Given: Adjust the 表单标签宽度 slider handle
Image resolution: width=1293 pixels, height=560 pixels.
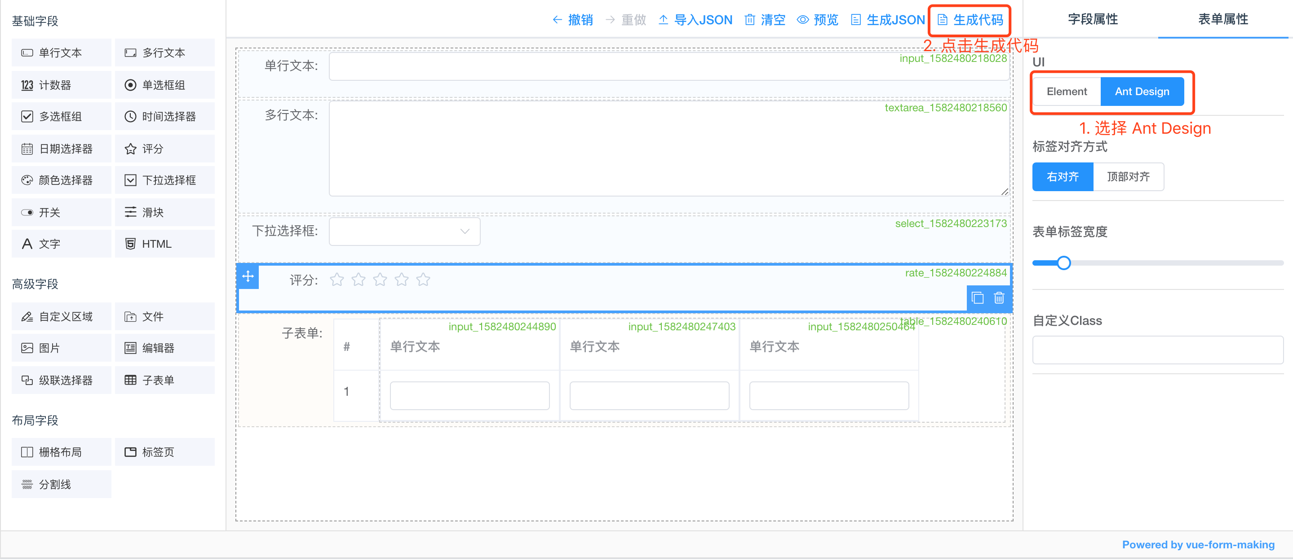Looking at the screenshot, I should pyautogui.click(x=1063, y=262).
